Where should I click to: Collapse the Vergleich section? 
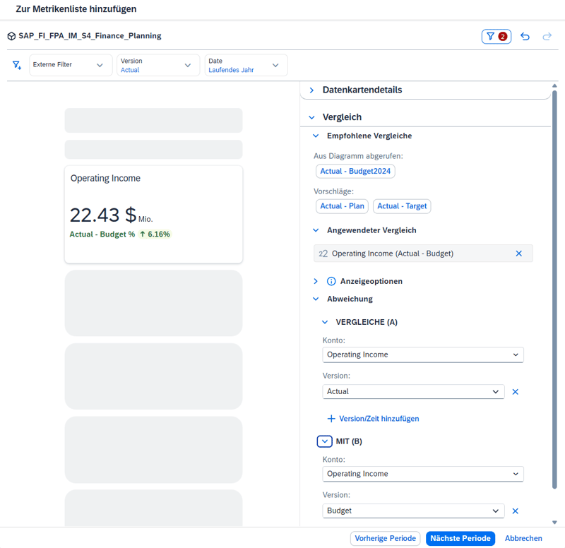coord(311,117)
